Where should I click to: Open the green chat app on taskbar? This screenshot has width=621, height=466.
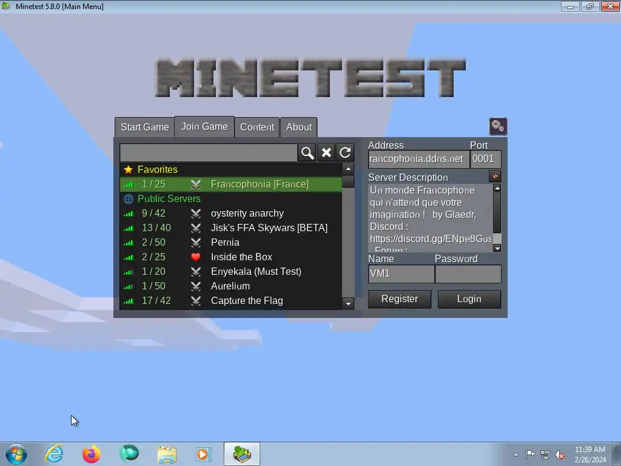pyautogui.click(x=129, y=454)
